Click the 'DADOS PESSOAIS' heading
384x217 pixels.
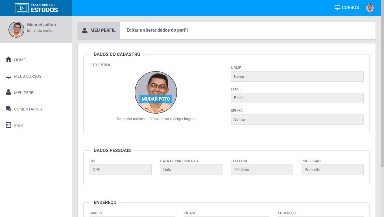coord(112,151)
